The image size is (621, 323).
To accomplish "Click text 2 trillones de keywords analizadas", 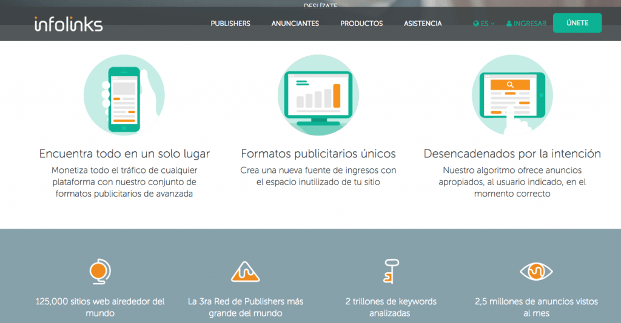I will (x=391, y=307).
